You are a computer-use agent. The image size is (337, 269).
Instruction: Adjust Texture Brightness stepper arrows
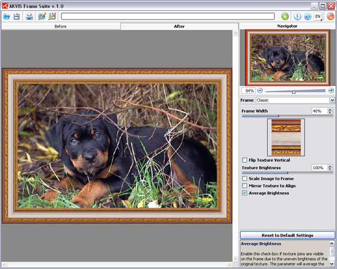pos(330,167)
